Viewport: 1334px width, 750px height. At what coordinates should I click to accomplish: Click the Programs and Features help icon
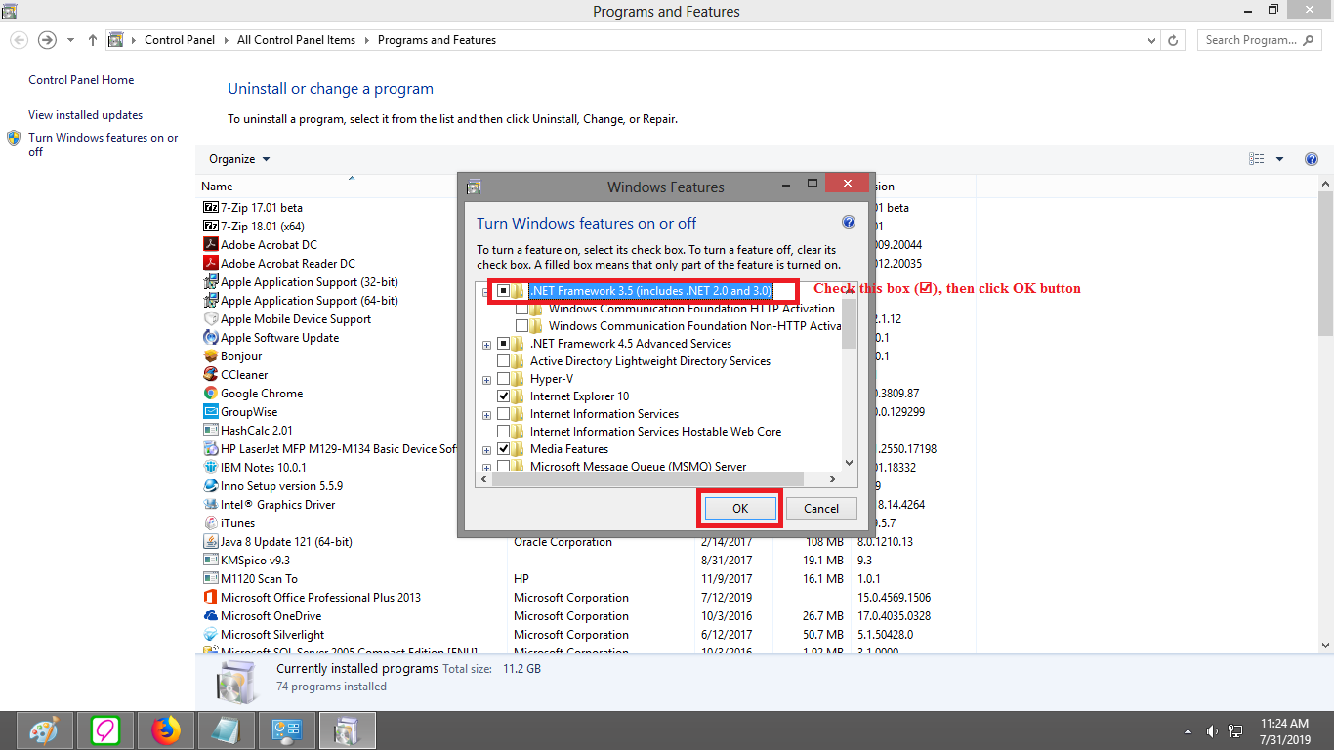(x=1312, y=159)
